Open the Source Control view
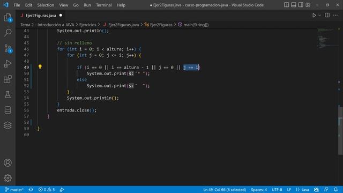The image size is (343, 193). (8, 48)
